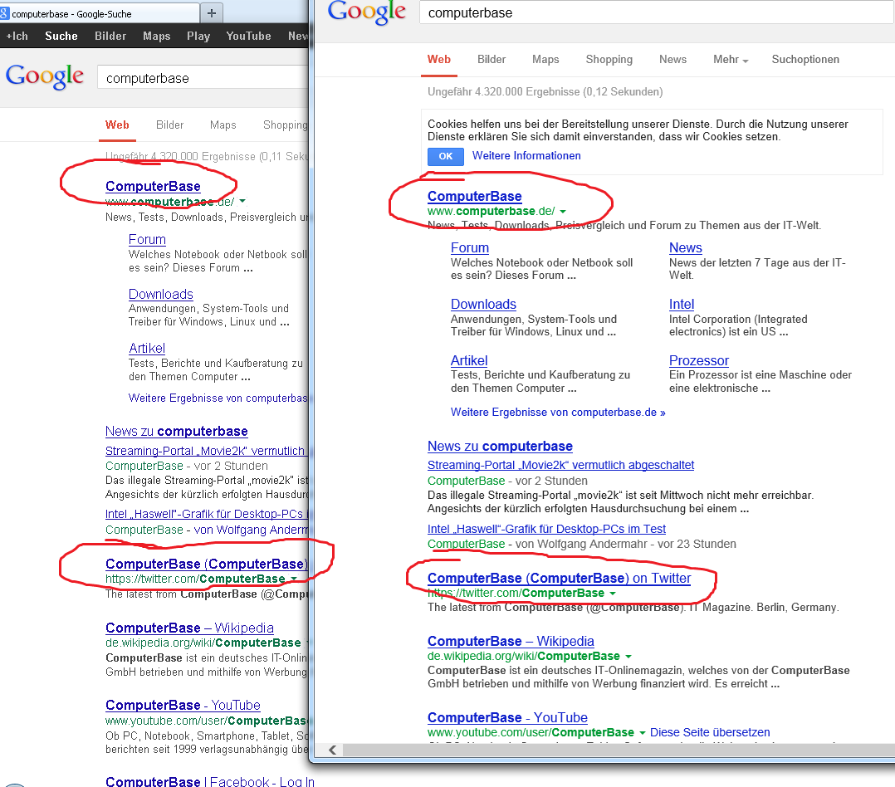Select the Web tab in the left window
895x787 pixels.
point(117,125)
